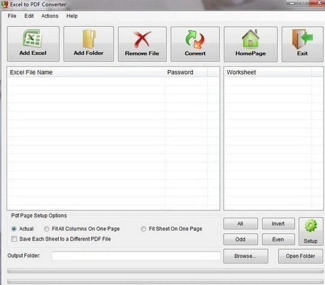Click the Excel File Name column header
Viewport: 325px width, 285px height.
pos(86,73)
